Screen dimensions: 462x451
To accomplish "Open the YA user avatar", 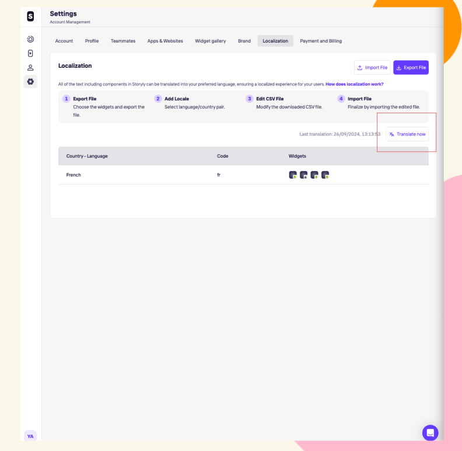I will click(30, 436).
